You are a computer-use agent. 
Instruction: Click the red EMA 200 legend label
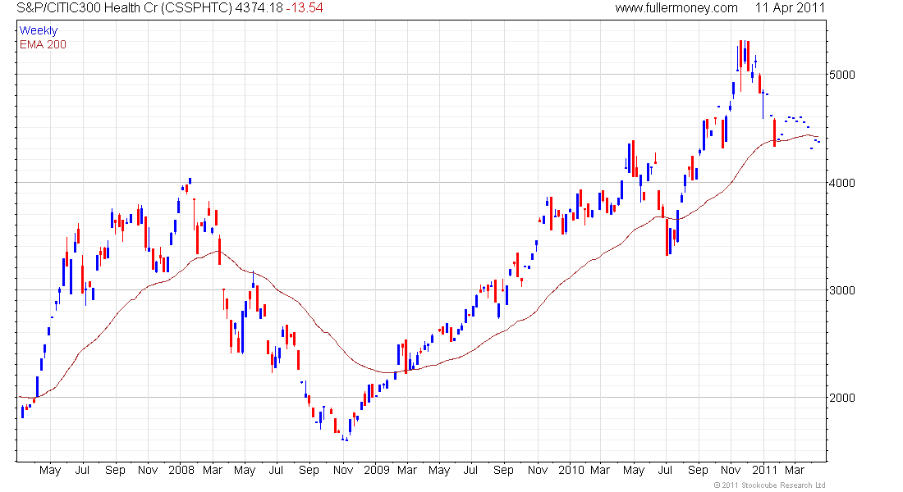[43, 44]
